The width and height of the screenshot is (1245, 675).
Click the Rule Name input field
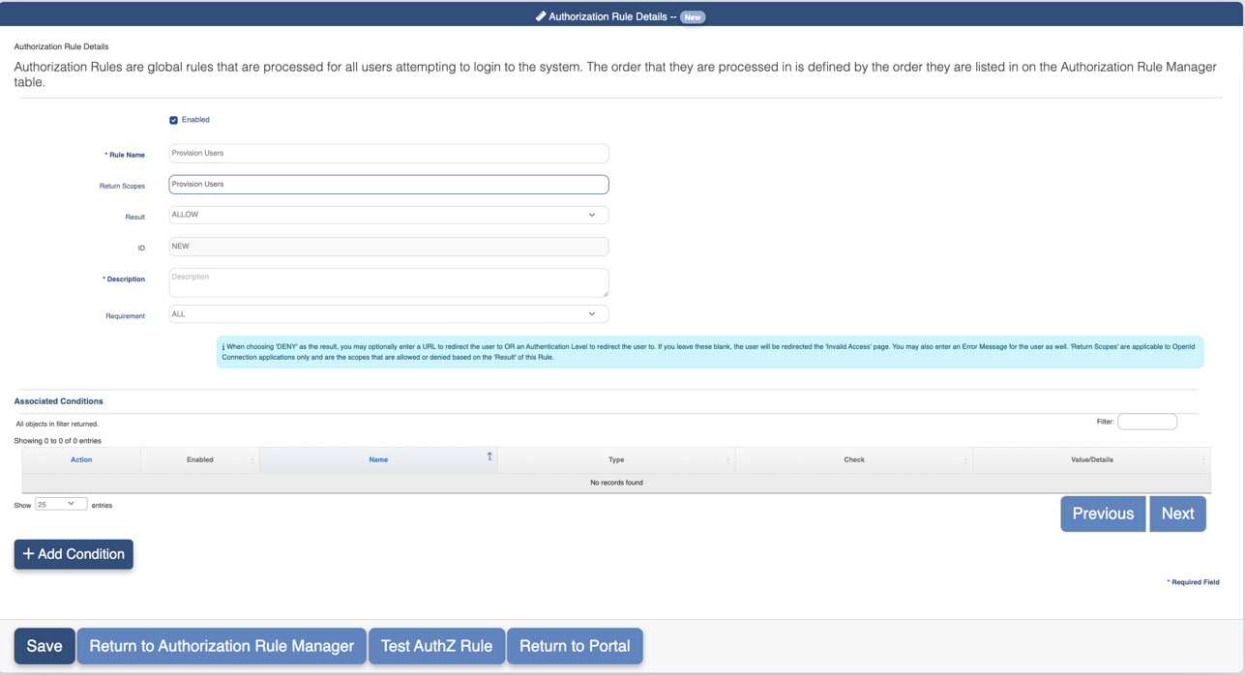(x=389, y=154)
